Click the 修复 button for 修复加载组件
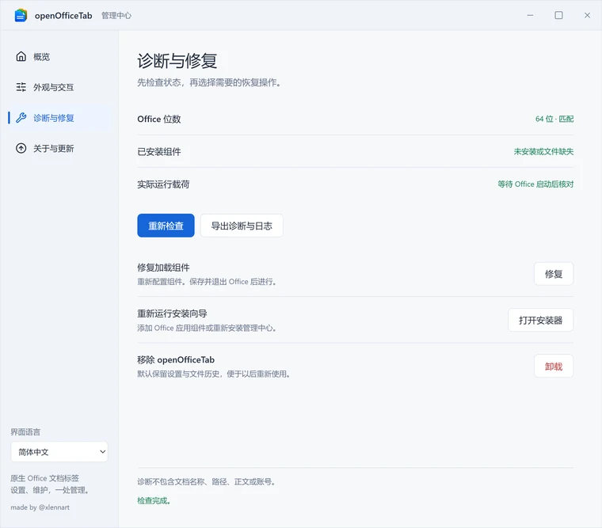The image size is (602, 528). tap(554, 274)
